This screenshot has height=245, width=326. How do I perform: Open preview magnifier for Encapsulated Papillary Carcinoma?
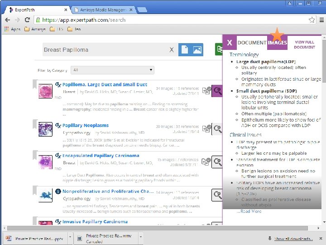(x=217, y=162)
